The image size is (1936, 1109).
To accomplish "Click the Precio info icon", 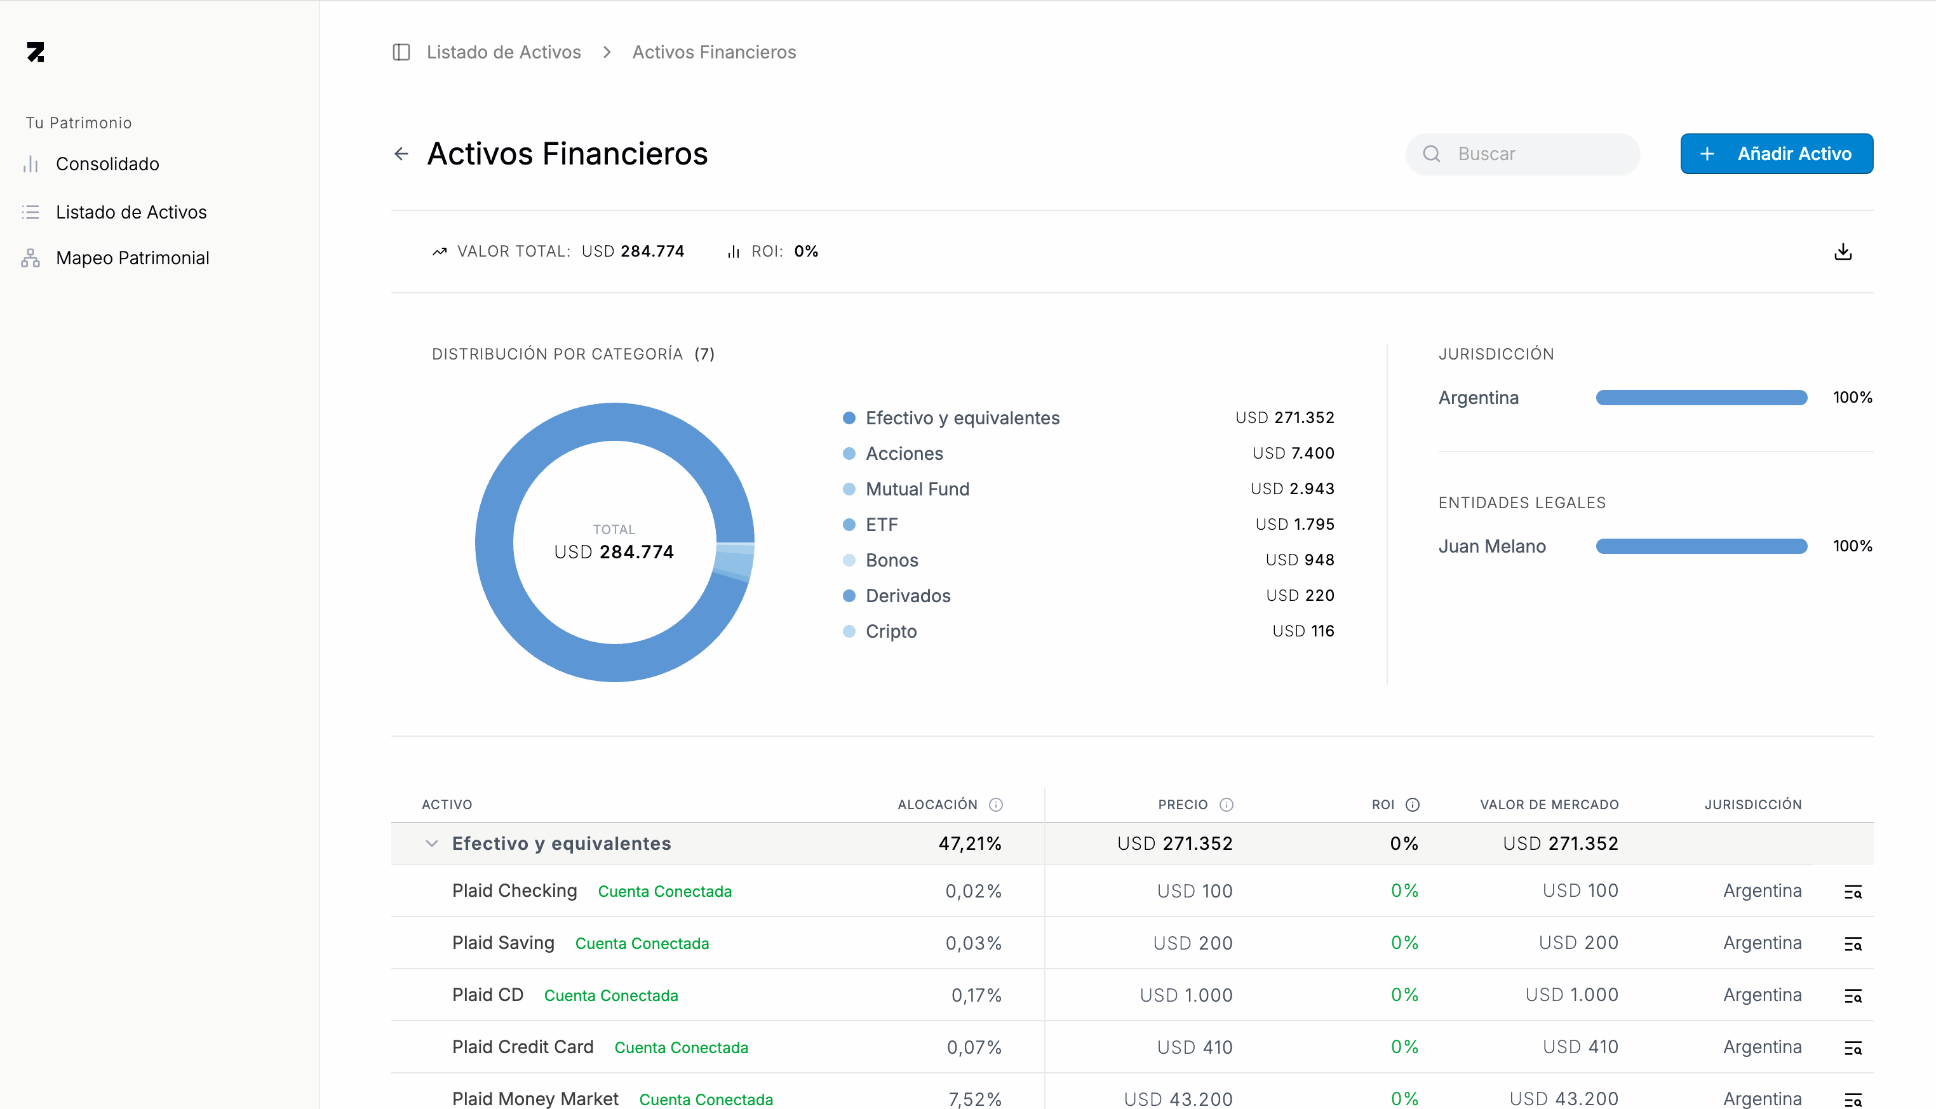I will (x=1226, y=804).
